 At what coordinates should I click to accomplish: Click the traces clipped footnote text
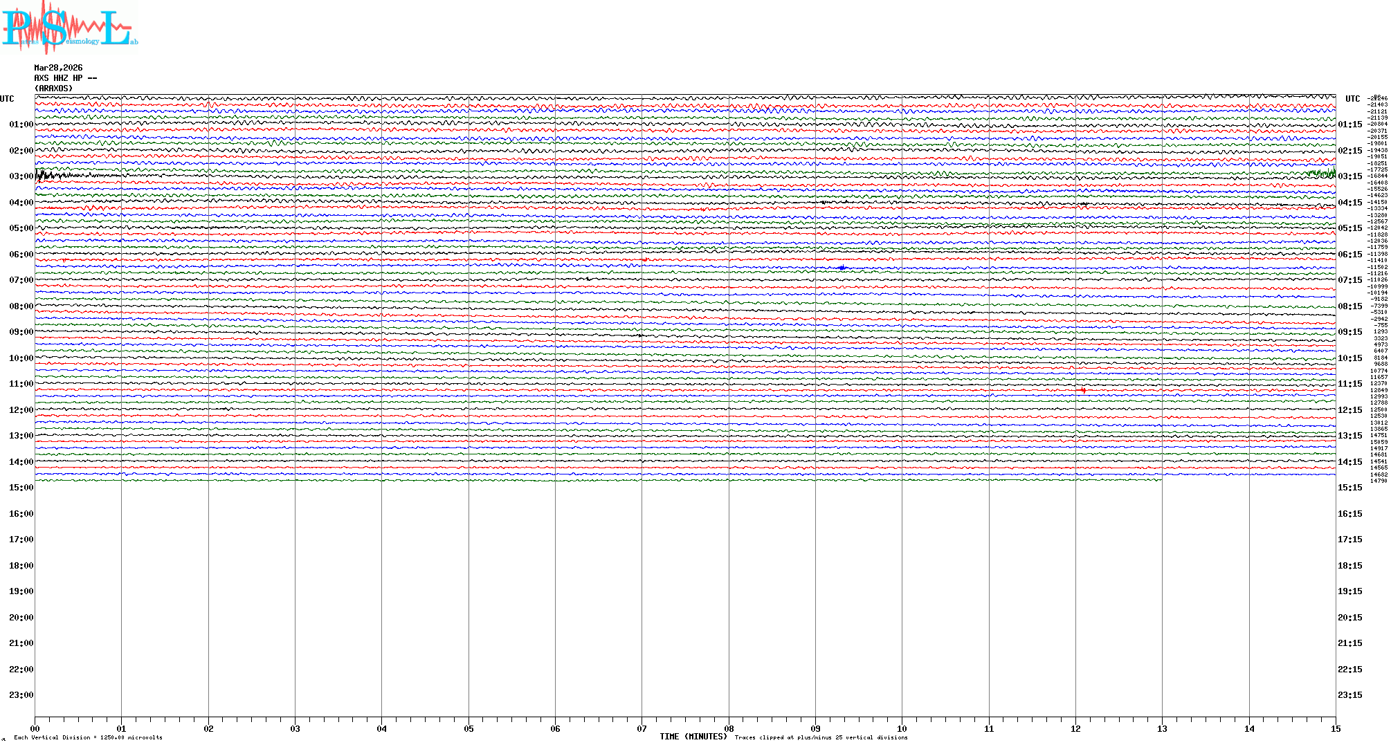coord(821,738)
